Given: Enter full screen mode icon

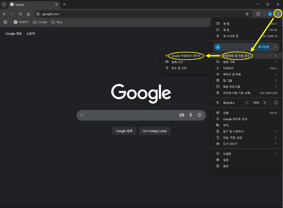Looking at the screenshot, I should 276,103.
